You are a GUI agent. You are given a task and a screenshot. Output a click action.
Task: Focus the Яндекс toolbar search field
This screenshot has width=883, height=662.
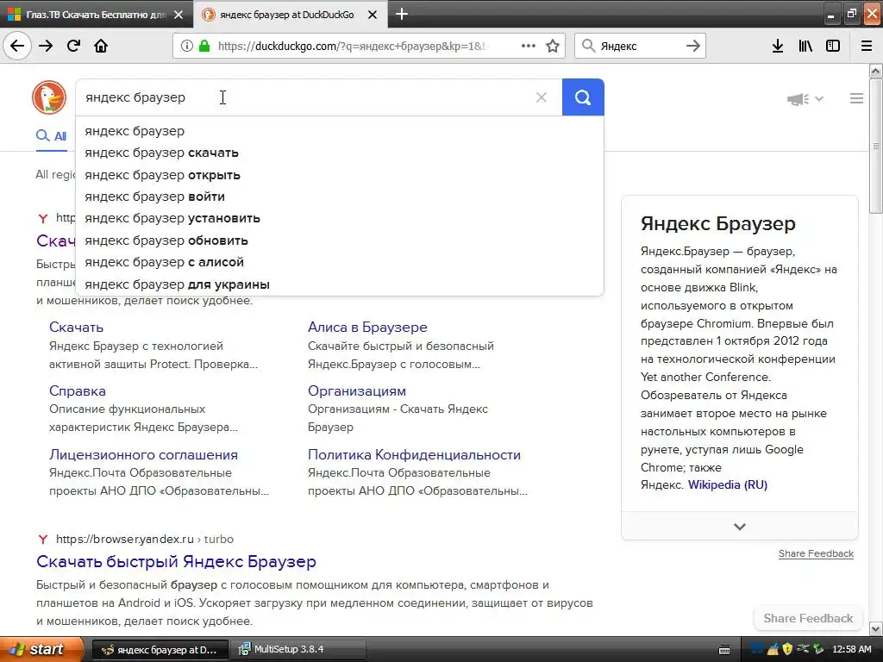640,46
